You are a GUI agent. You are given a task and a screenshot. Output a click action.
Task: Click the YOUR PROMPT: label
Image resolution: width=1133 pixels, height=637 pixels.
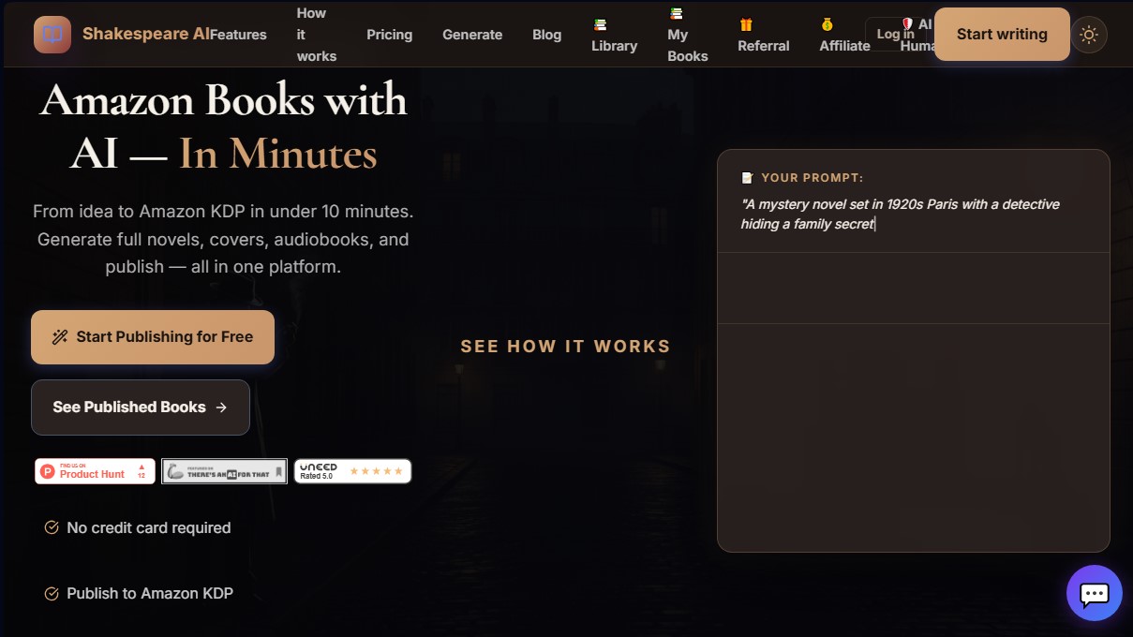point(812,178)
